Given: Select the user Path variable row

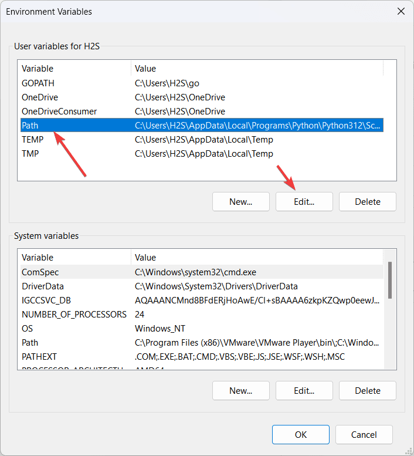Looking at the screenshot, I should tap(202, 126).
